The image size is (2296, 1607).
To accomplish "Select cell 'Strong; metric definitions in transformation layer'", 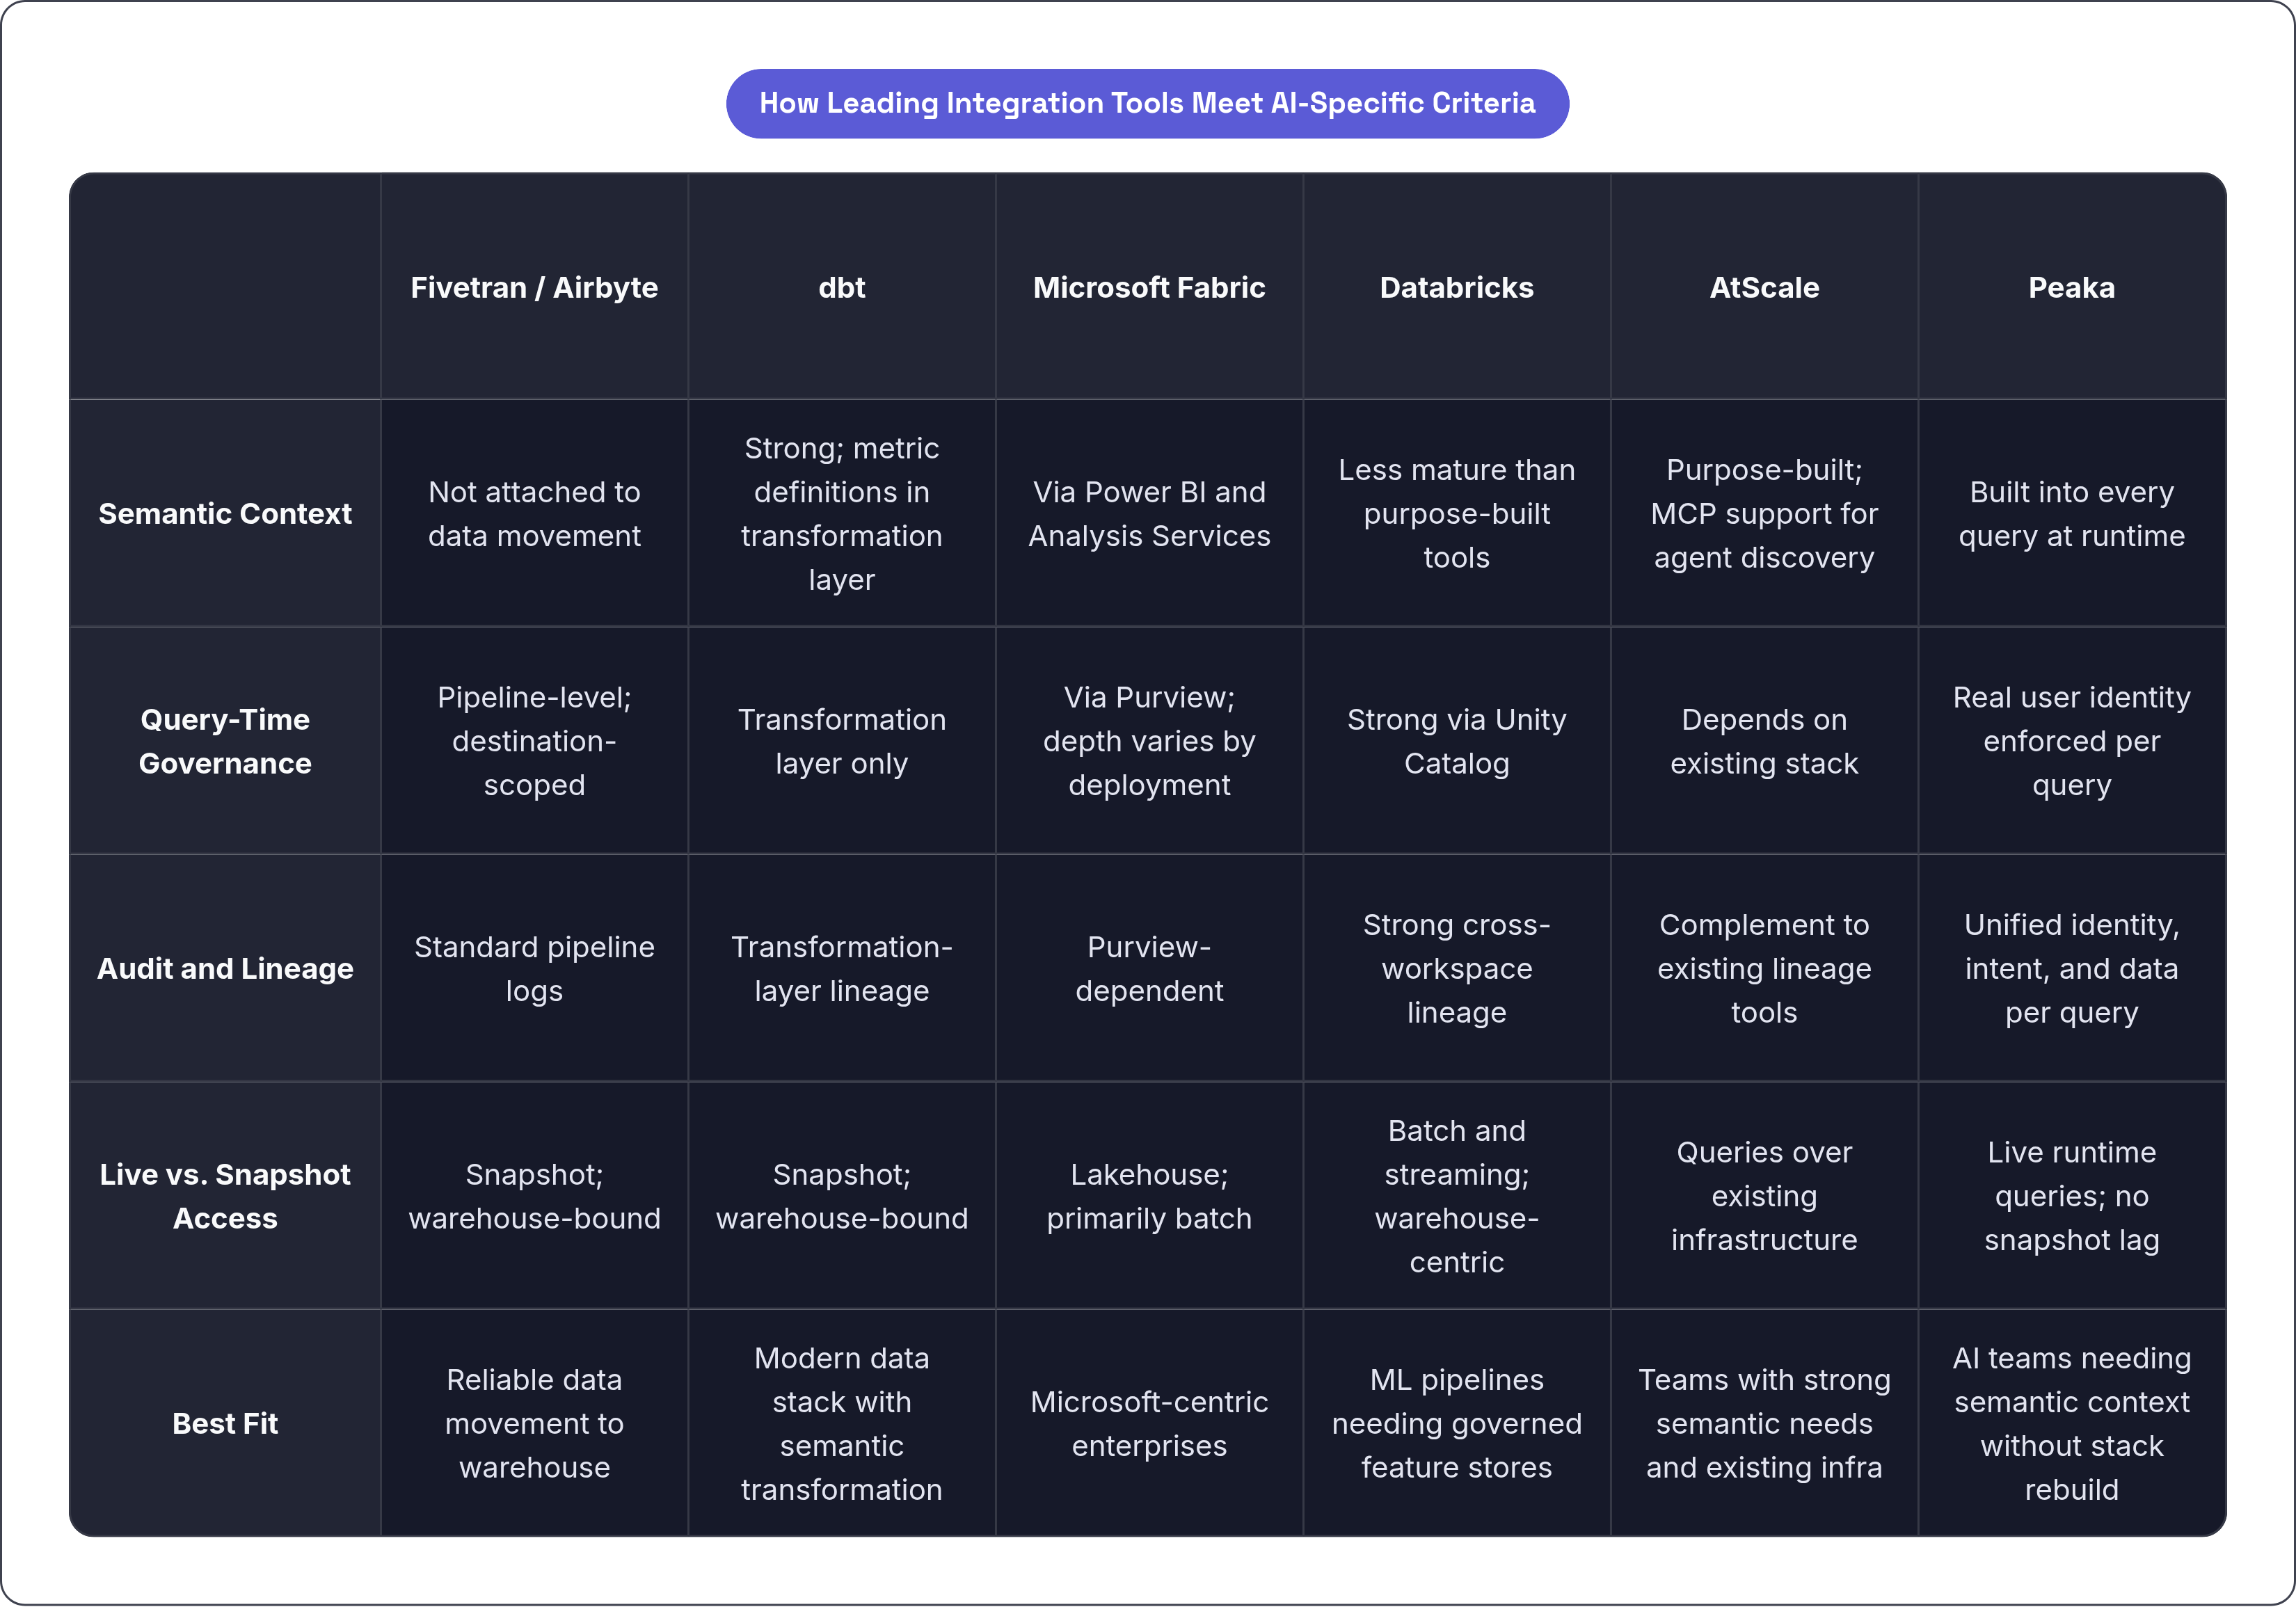I will pyautogui.click(x=842, y=514).
